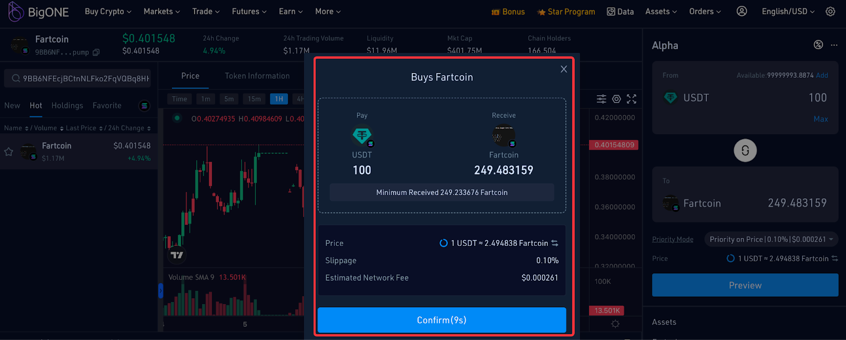Screen dimensions: 846x340
Task: Open the user account profile icon
Action: 742,11
